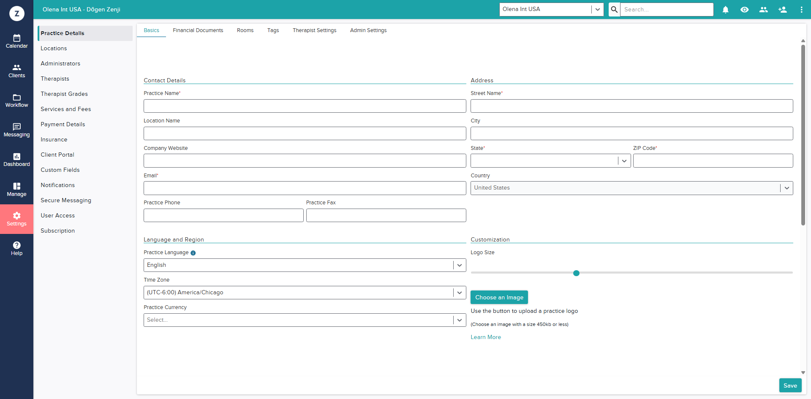Open the Therapist Settings tab
Screen dimensions: 811x399
314,30
